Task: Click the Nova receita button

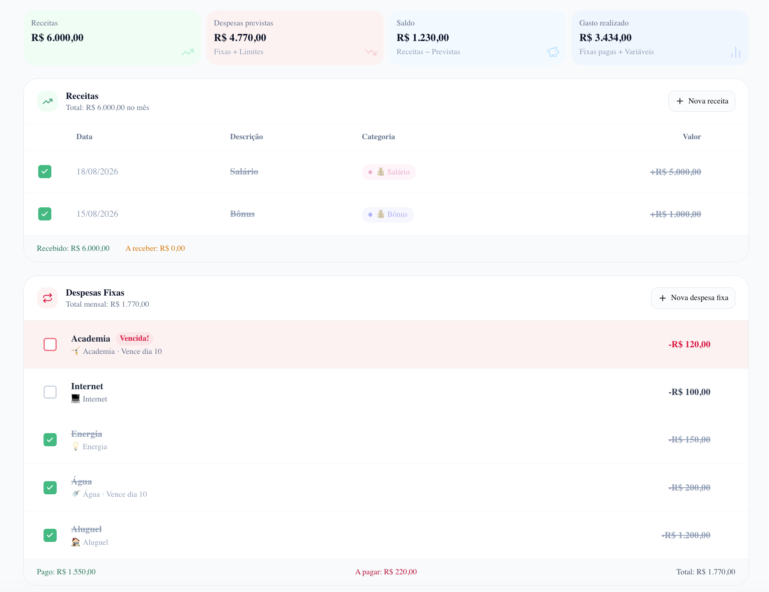Action: 702,101
